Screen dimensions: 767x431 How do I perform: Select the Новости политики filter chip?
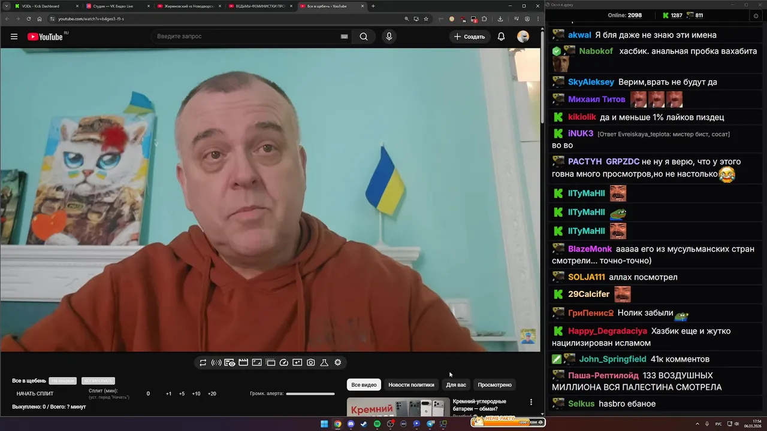411,385
